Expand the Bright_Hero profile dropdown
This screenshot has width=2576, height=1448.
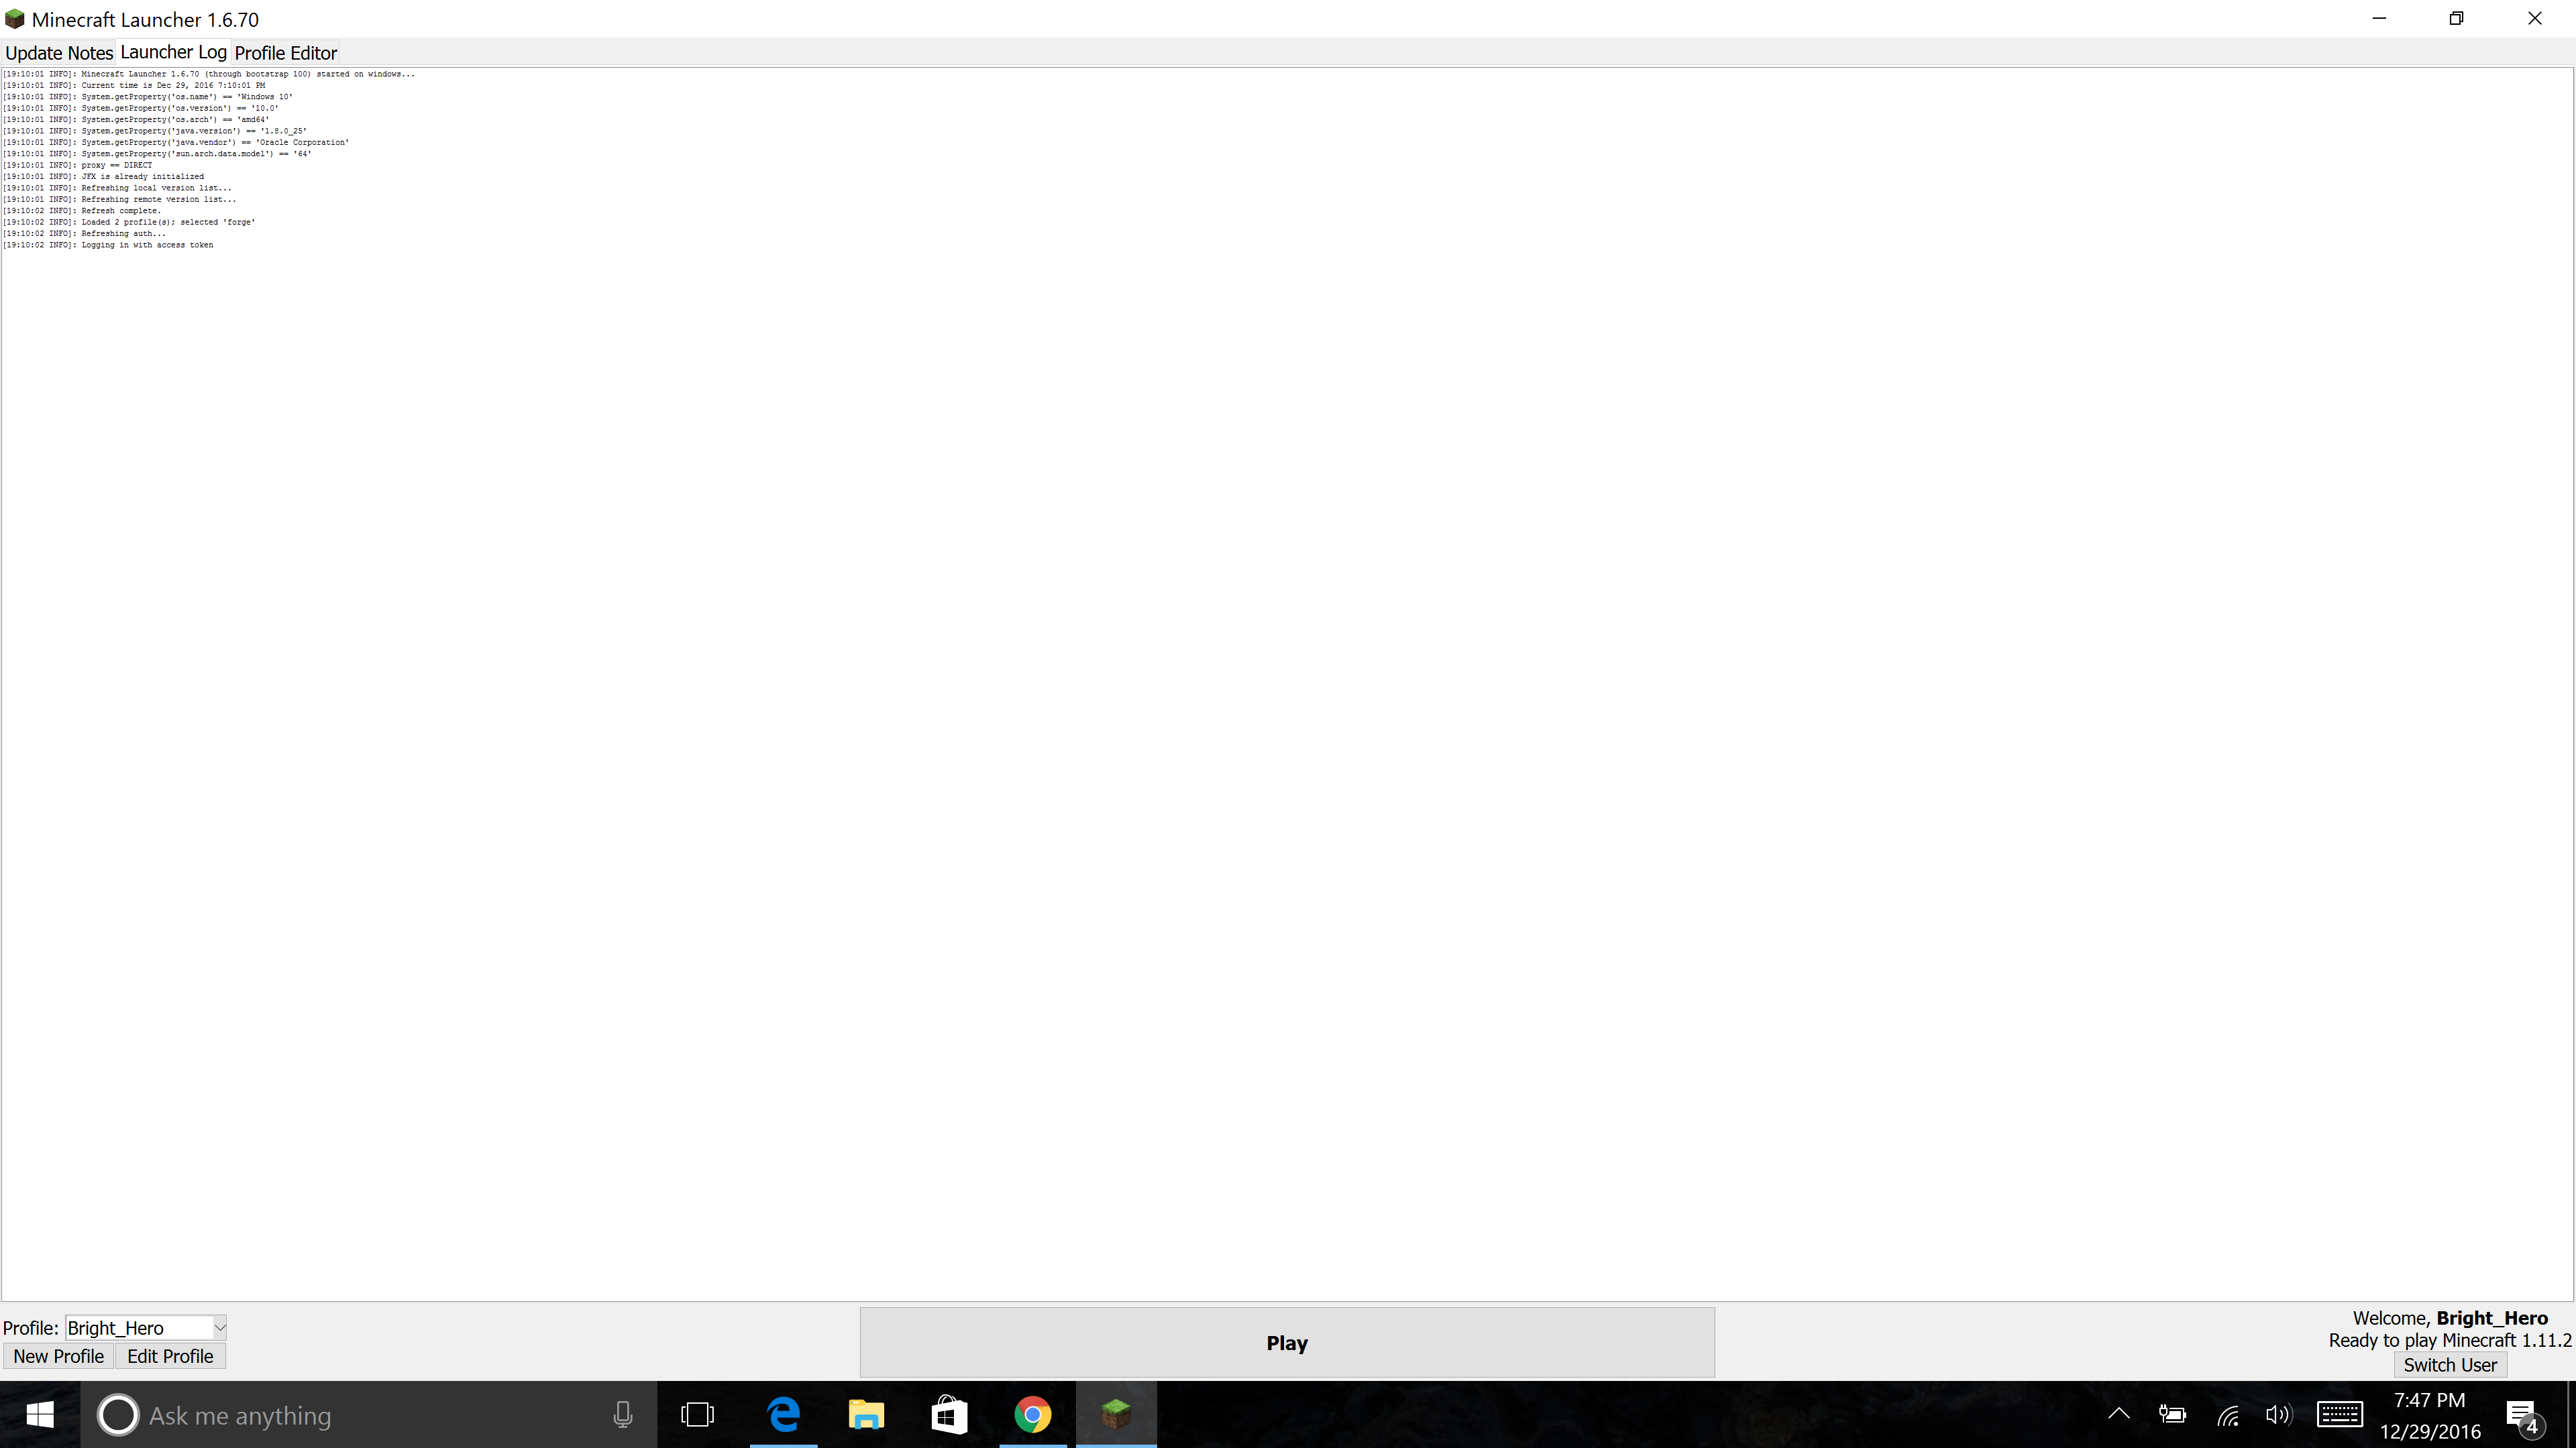pos(219,1328)
